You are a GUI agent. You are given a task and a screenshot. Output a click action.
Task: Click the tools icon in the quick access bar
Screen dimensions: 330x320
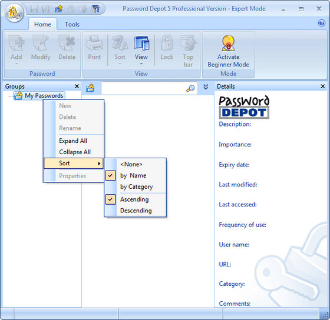(96, 9)
